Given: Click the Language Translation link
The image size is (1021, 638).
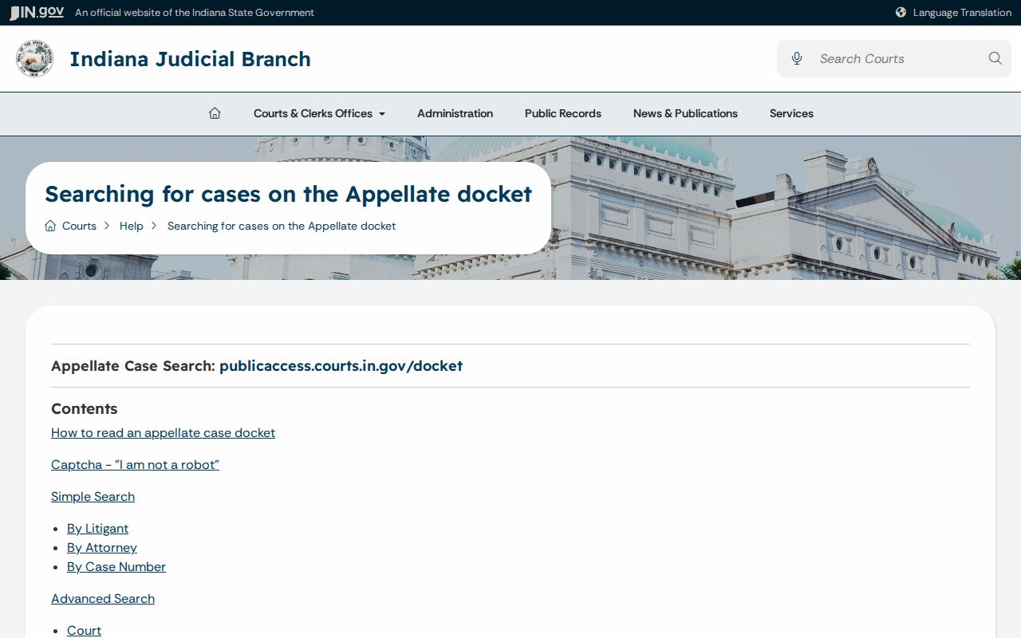Looking at the screenshot, I should click(x=962, y=12).
